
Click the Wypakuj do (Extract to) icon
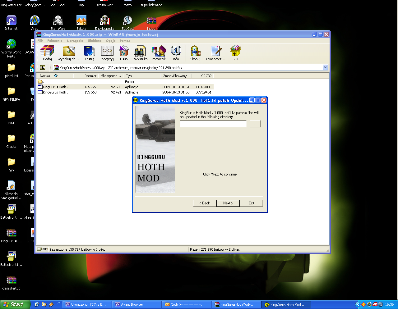tap(68, 52)
